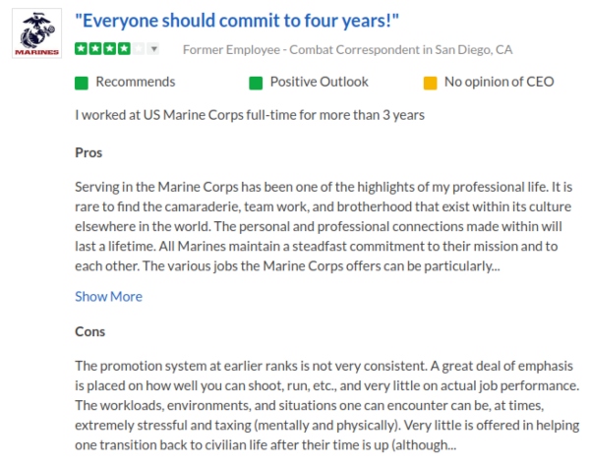Select the Recommends label text
This screenshot has width=590, height=465.
(136, 83)
